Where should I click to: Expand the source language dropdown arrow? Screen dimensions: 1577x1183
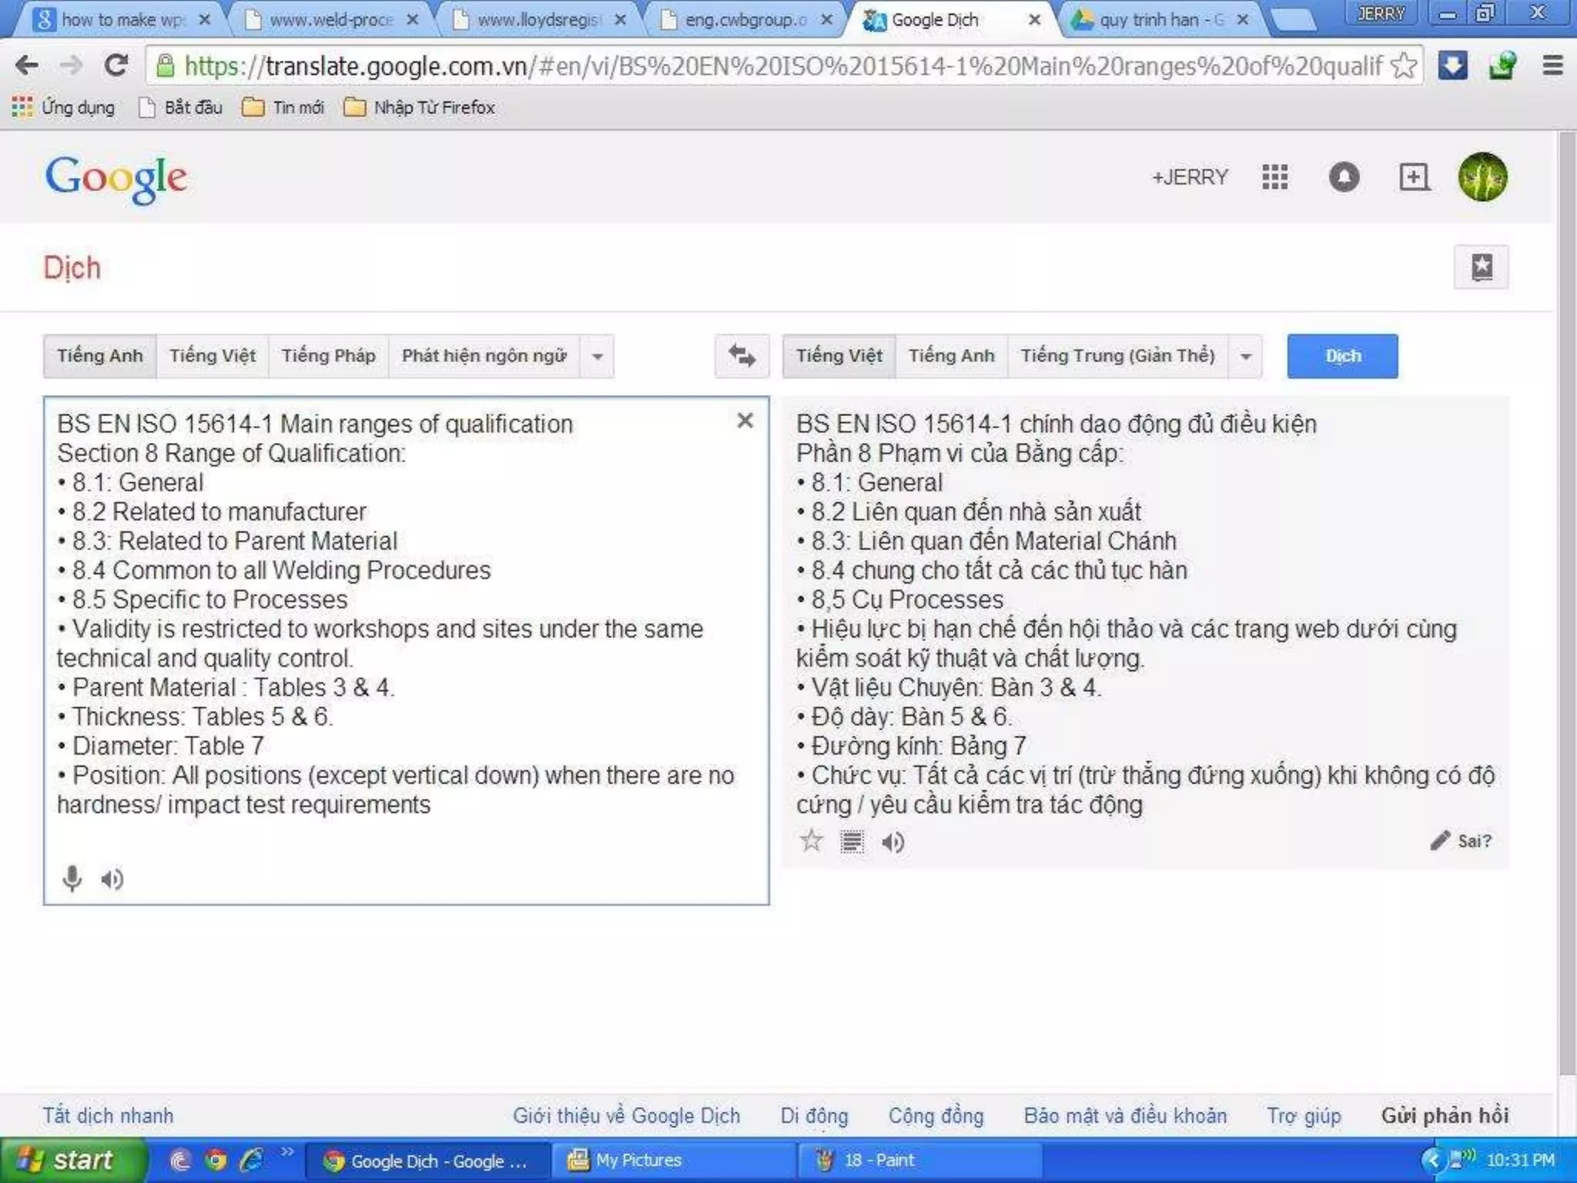pyautogui.click(x=598, y=357)
